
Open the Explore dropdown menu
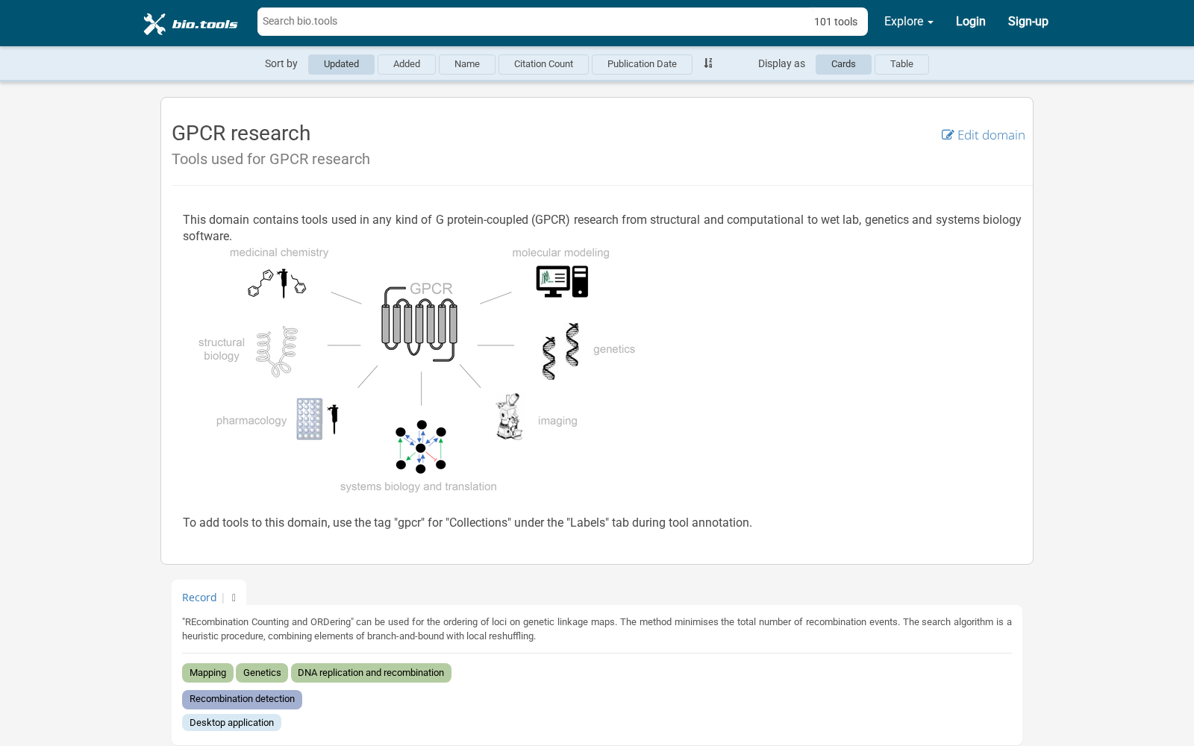[x=908, y=22]
